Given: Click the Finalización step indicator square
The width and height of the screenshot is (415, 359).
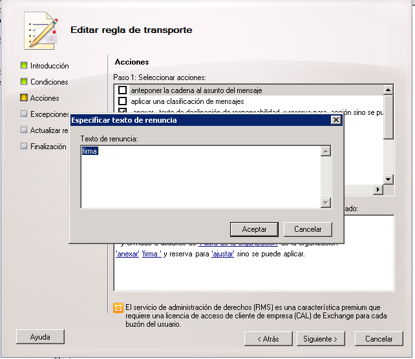Looking at the screenshot, I should (24, 147).
